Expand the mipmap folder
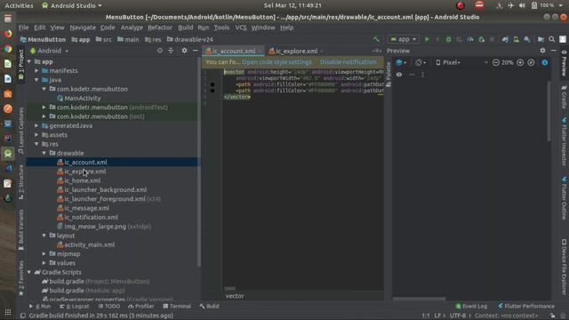The height and width of the screenshot is (320, 569). pyautogui.click(x=44, y=253)
